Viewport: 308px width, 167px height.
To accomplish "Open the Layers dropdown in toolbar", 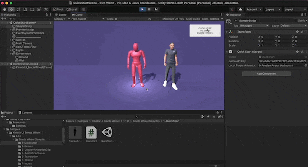I will (273, 9).
